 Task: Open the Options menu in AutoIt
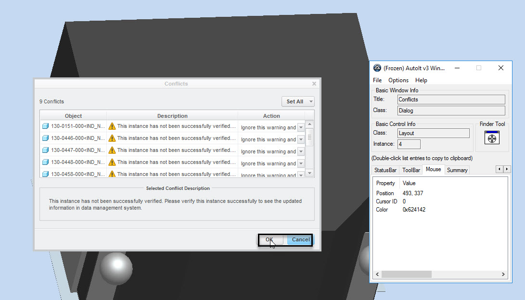tap(398, 80)
